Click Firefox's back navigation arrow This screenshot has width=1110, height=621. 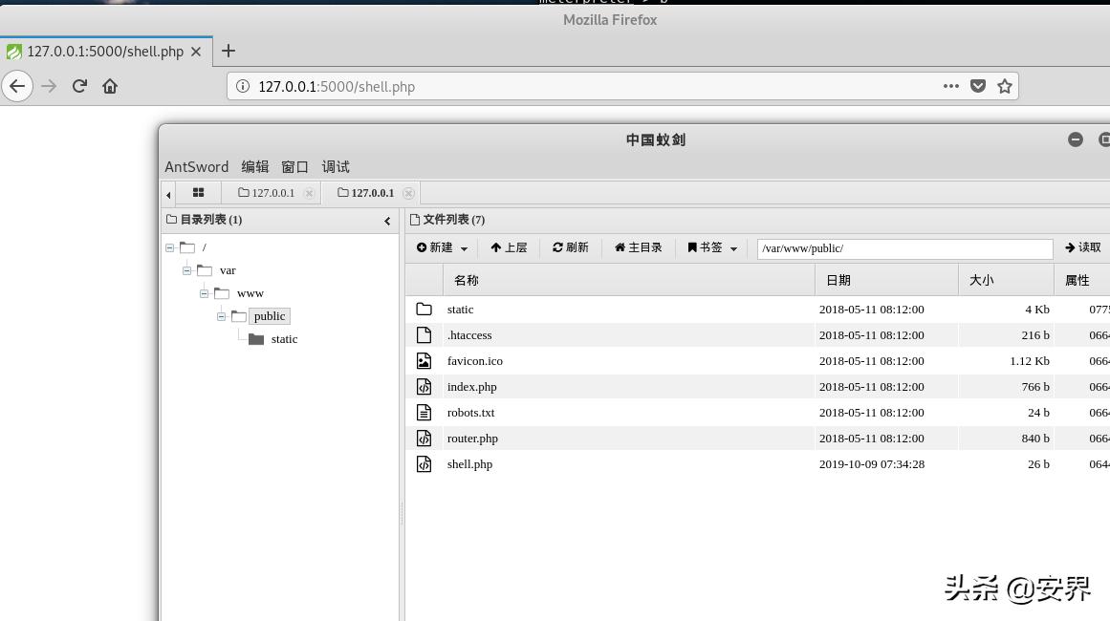coord(17,86)
